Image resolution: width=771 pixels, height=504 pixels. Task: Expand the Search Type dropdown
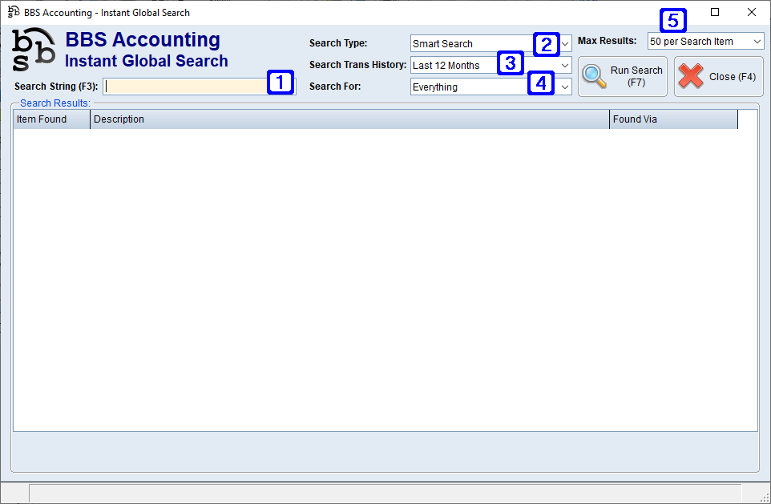pyautogui.click(x=565, y=44)
